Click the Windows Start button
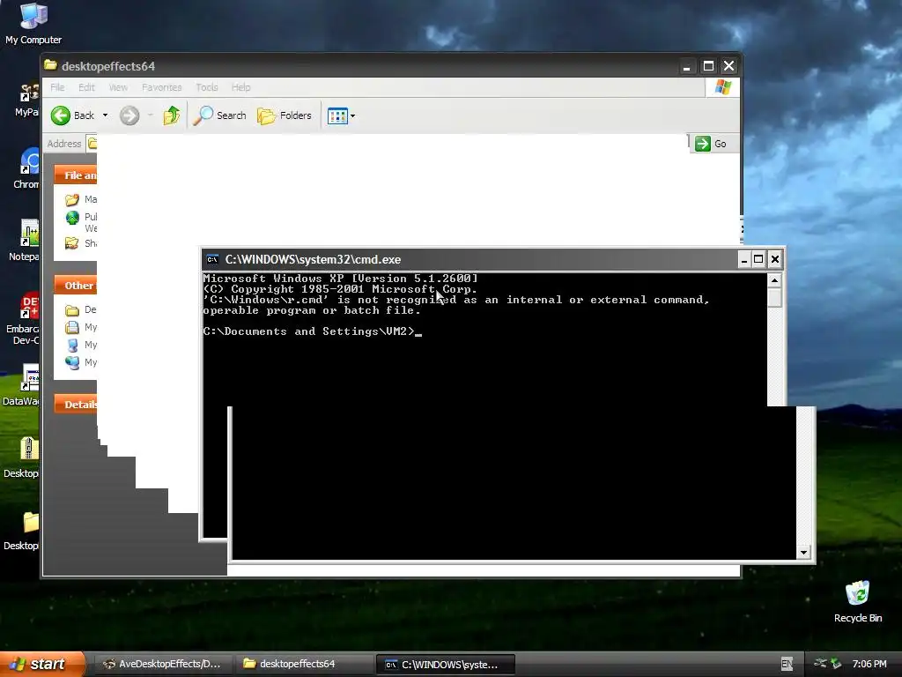 (x=42, y=664)
